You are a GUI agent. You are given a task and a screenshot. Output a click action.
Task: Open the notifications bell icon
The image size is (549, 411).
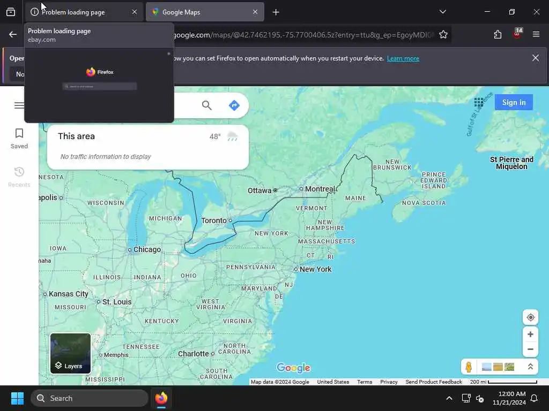535,398
